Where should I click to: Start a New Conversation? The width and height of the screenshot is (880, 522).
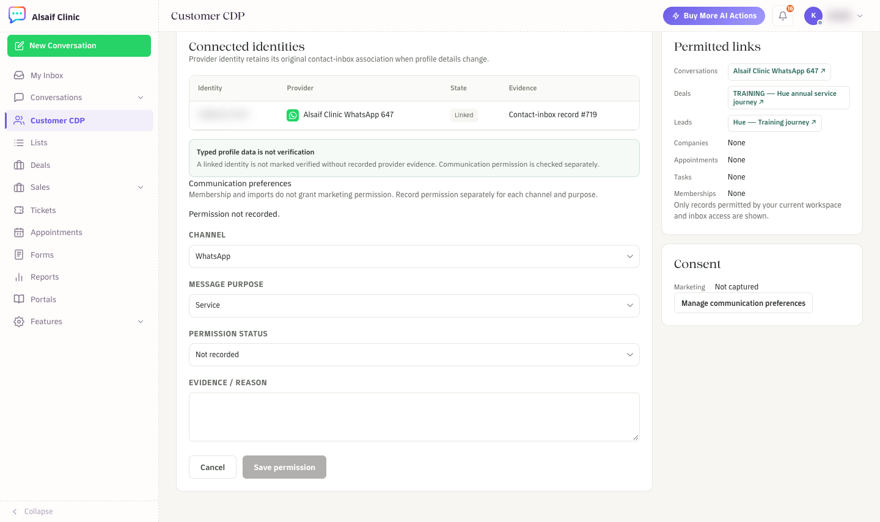[79, 46]
